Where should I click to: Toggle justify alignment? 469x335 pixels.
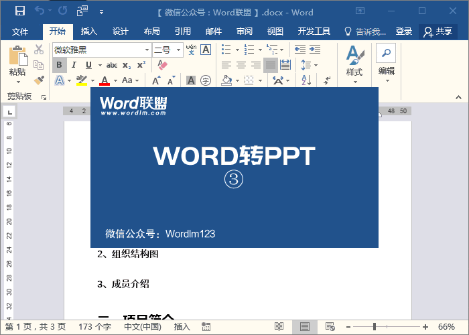point(271,65)
